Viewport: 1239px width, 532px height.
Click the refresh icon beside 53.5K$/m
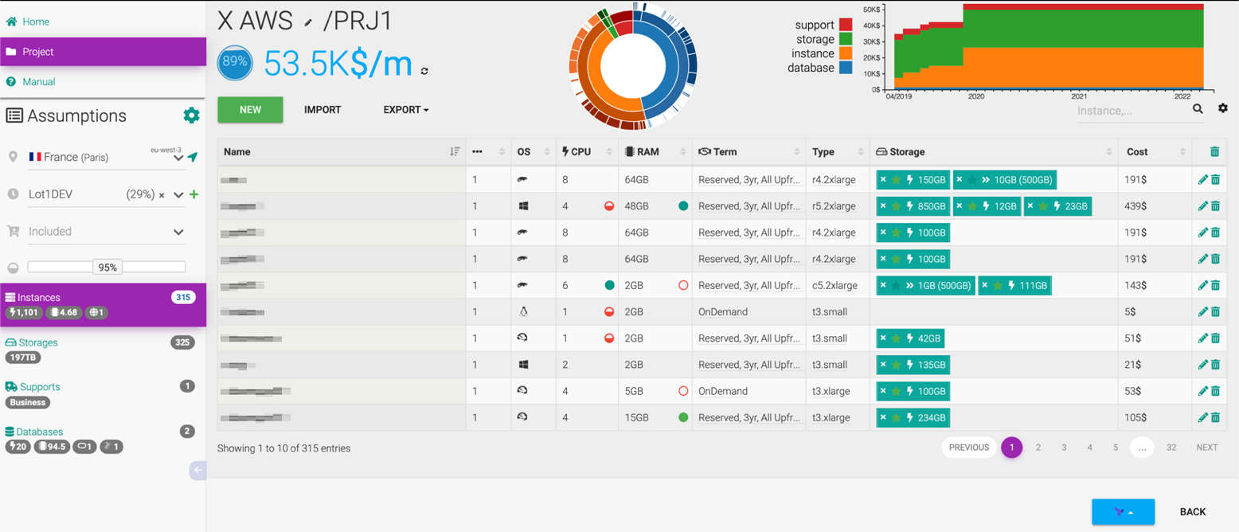tap(424, 70)
